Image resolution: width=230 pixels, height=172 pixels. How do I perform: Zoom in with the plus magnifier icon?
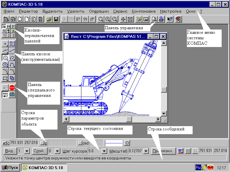pyautogui.click(x=108, y=19)
